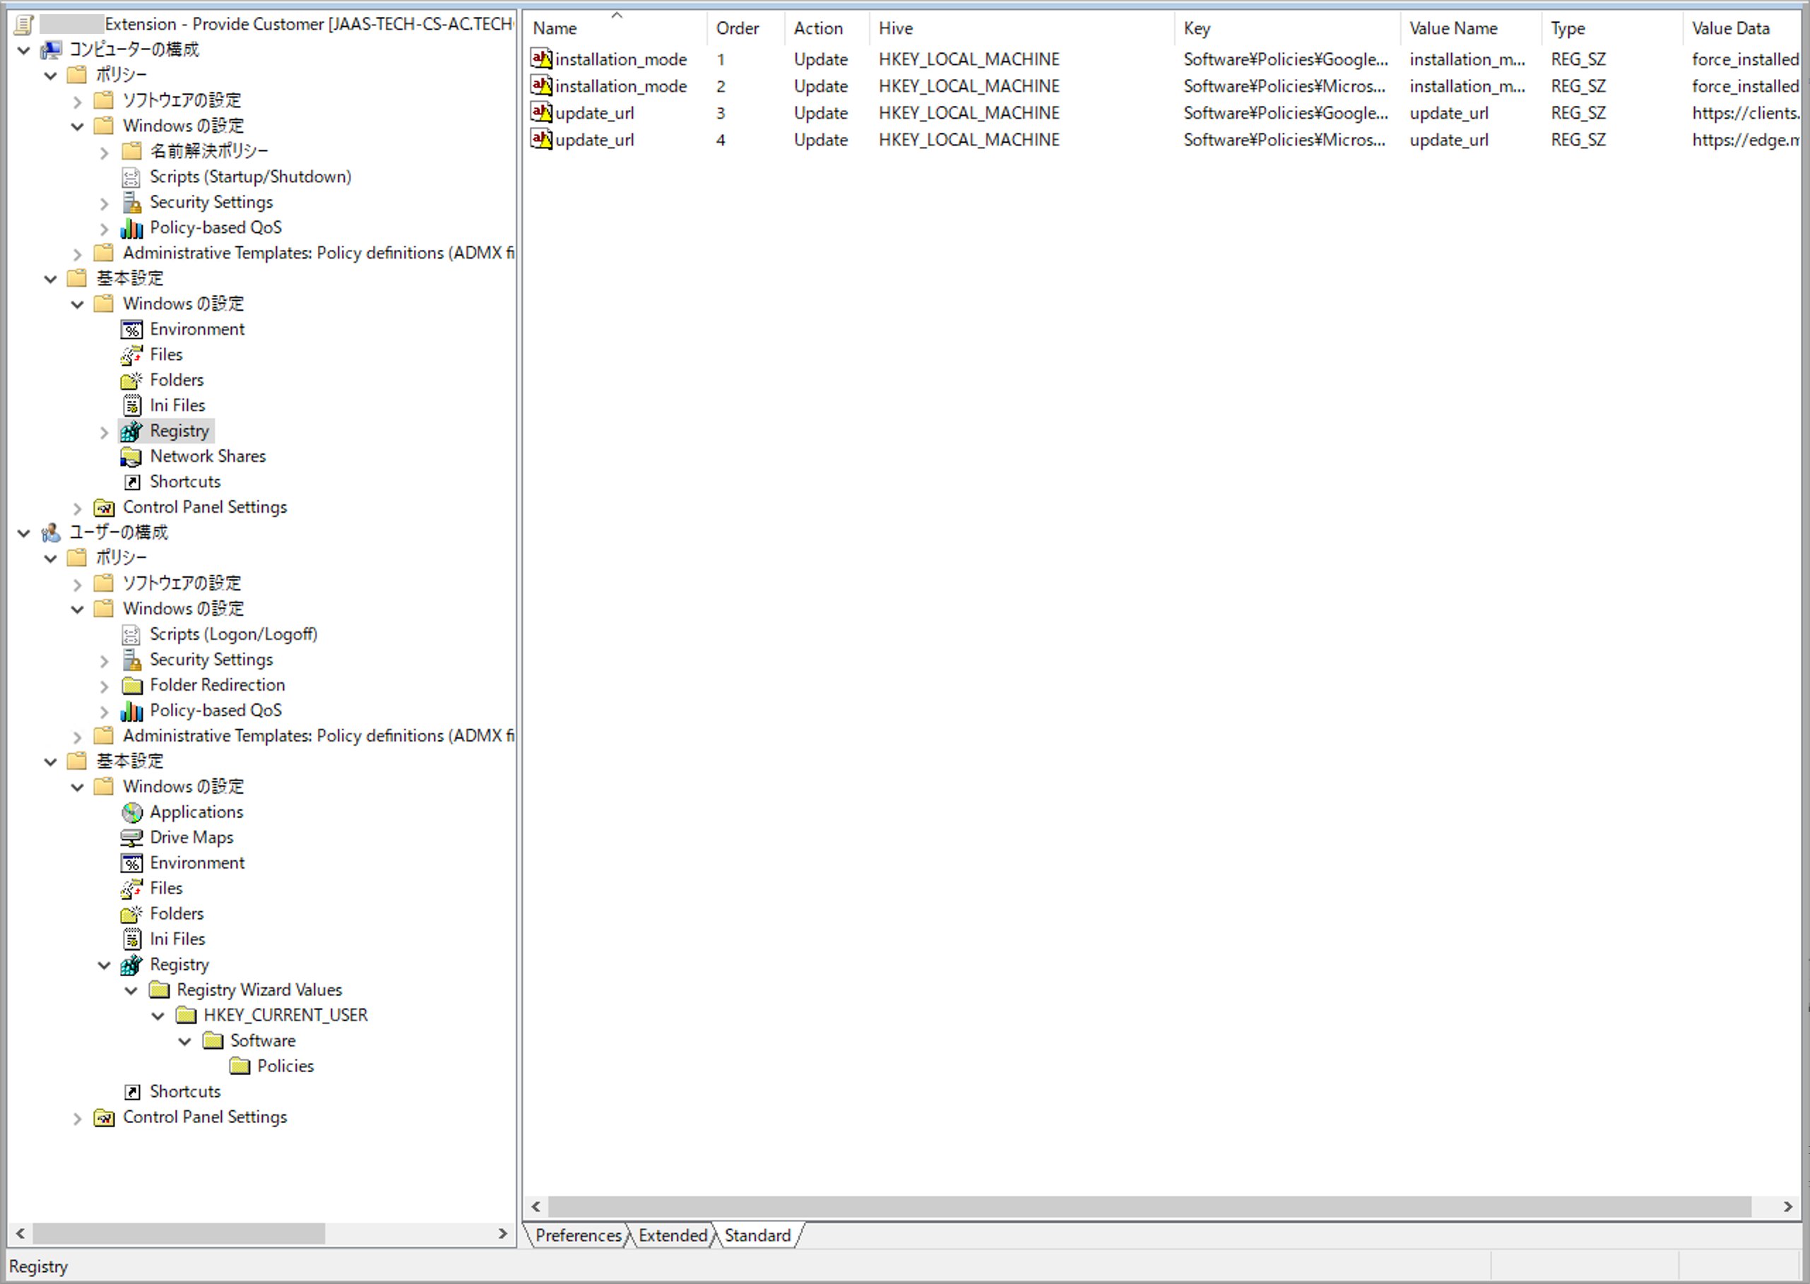Sort list by Value Name column header

1471,28
